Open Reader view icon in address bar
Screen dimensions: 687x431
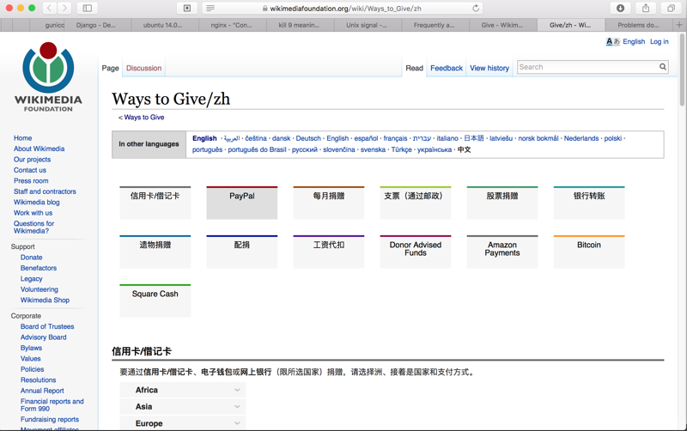210,8
